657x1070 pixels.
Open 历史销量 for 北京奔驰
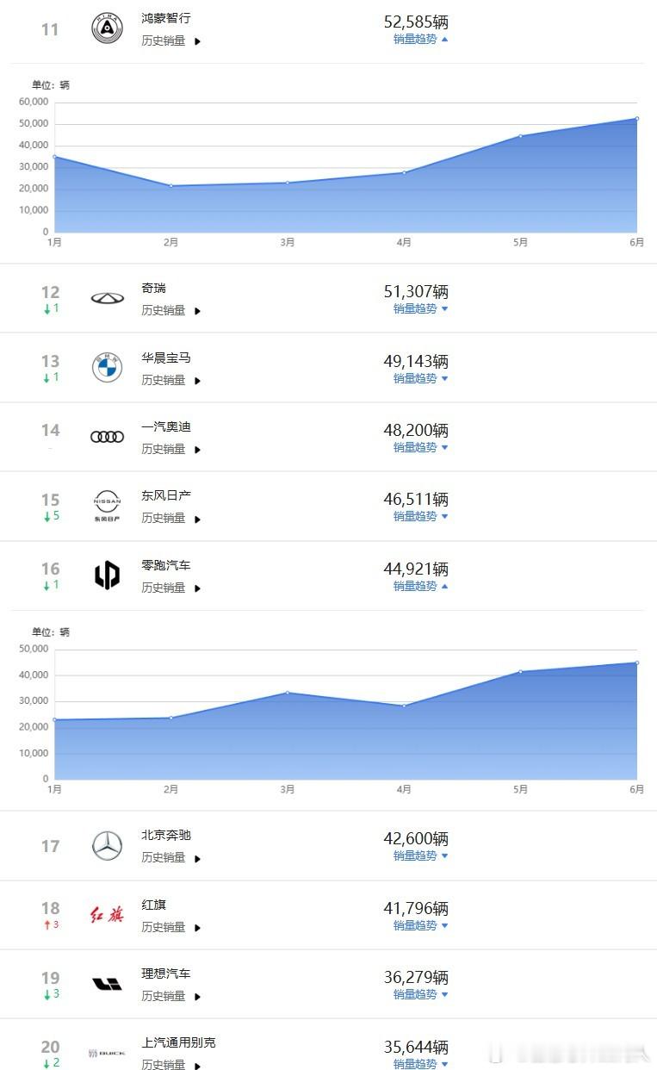170,857
